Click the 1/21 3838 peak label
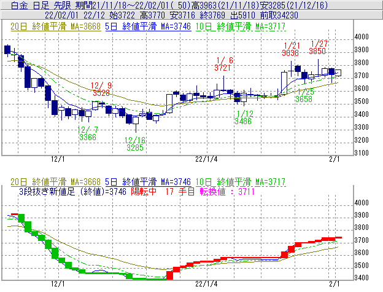Screen dimensions: 383x292 click(291, 49)
